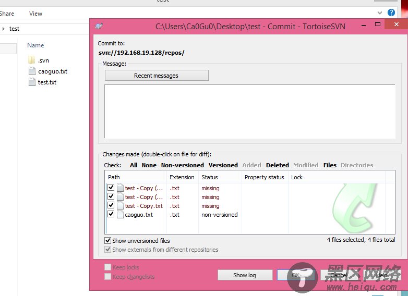Check Files link

(x=330, y=165)
